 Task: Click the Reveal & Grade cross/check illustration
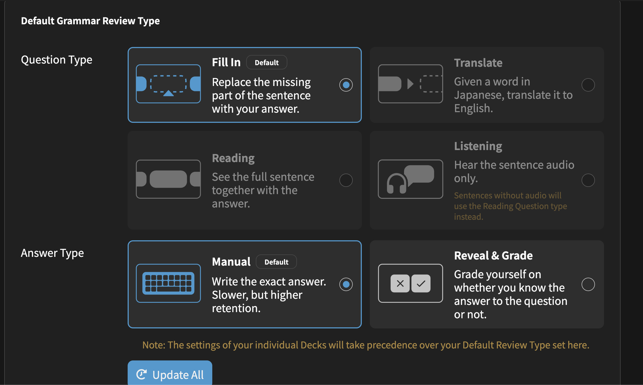click(x=410, y=283)
